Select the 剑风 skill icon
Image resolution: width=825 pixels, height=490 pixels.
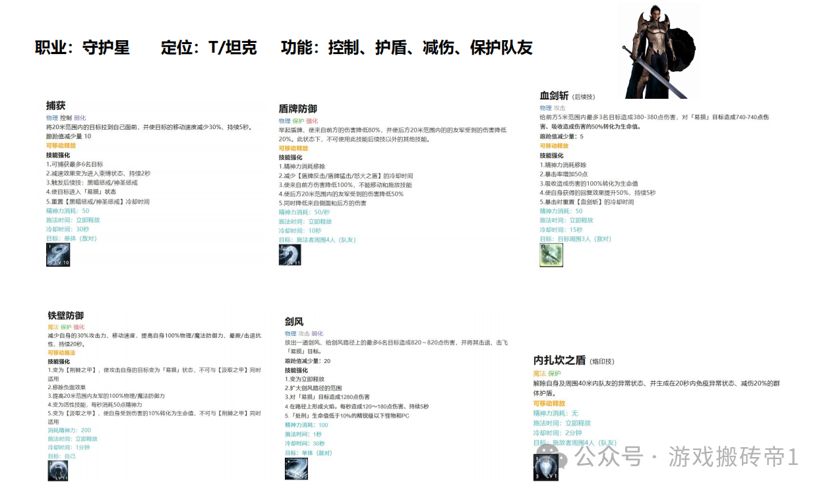[296, 468]
